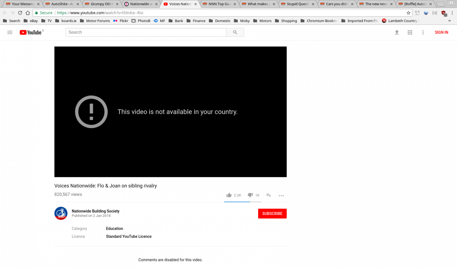
Task: Click the red SUBSCRIBE button
Action: pos(272,213)
